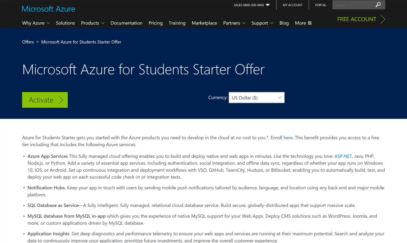407x243 pixels.
Task: Click the Enroll here link
Action: (288, 138)
